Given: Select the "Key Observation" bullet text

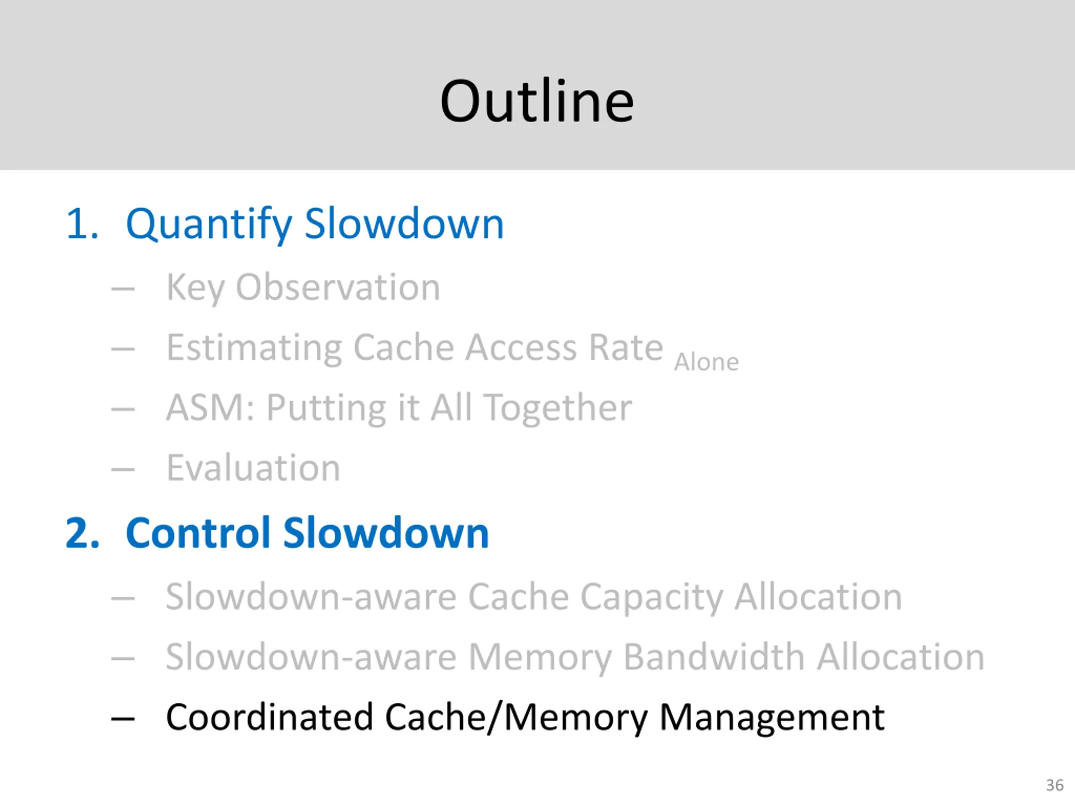Looking at the screenshot, I should [303, 288].
